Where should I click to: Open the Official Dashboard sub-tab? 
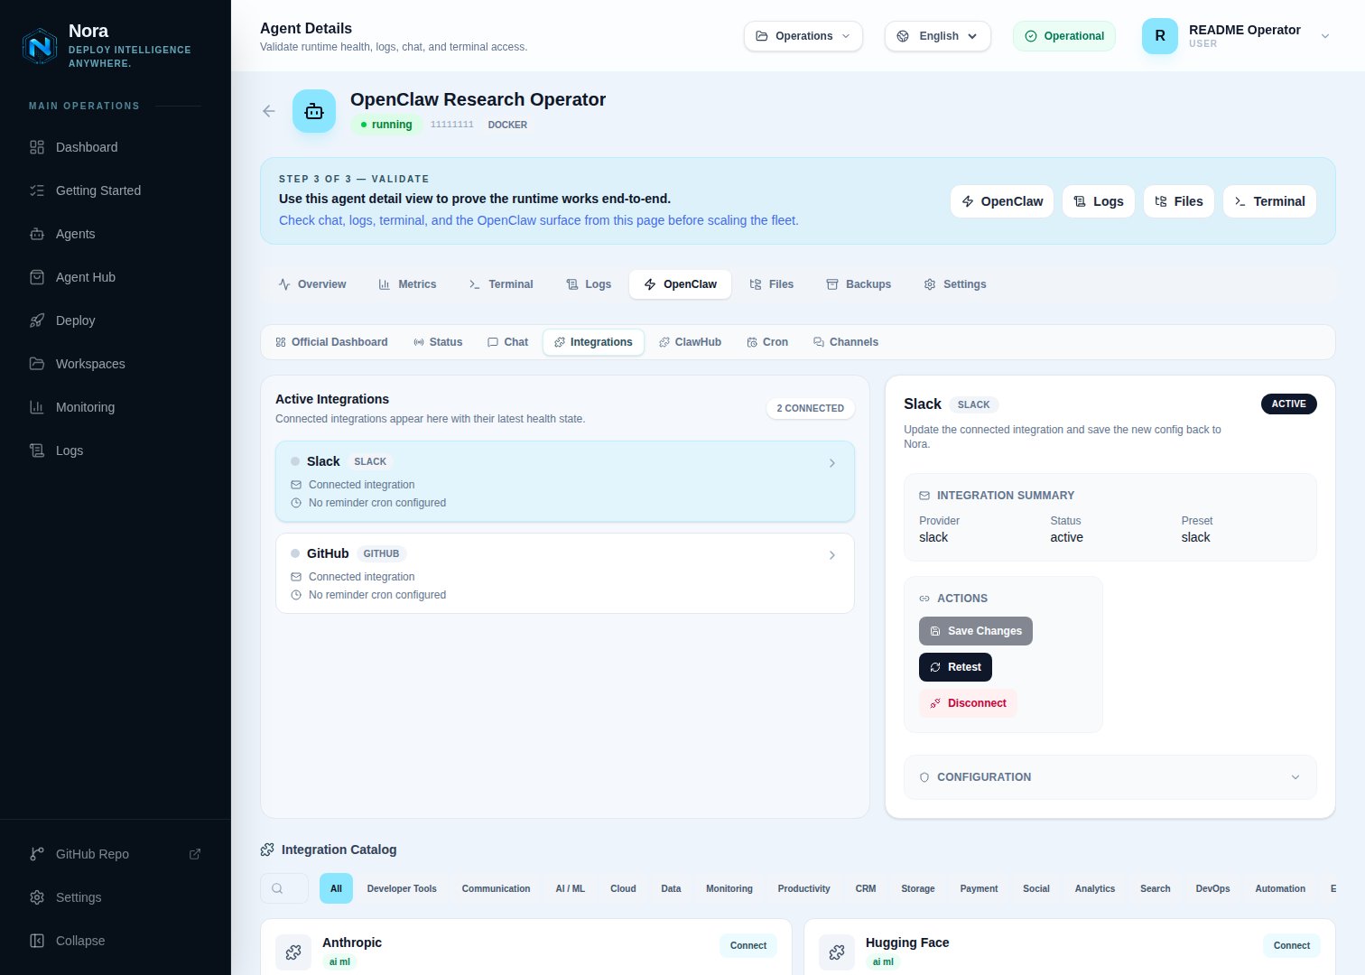[x=331, y=342]
